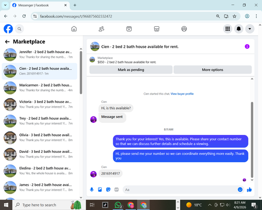
Task: Open Chrome three-dot menu
Action: 256,16
